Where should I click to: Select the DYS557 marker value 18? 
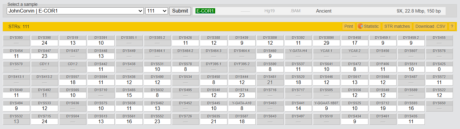click(x=73, y=83)
